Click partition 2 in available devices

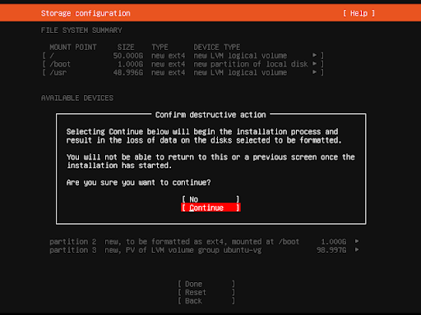coord(73,241)
